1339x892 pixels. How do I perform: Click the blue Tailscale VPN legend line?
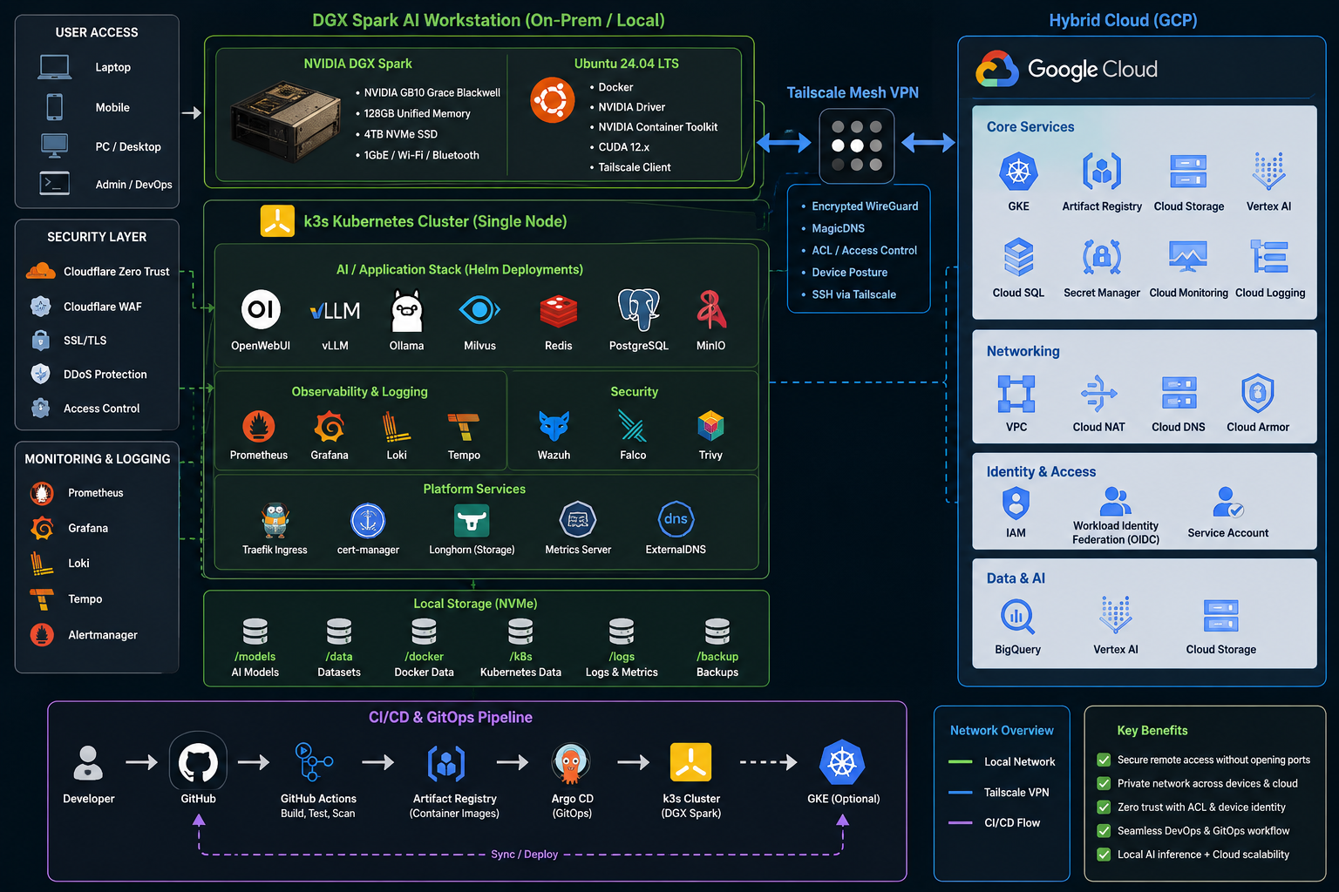pos(960,792)
